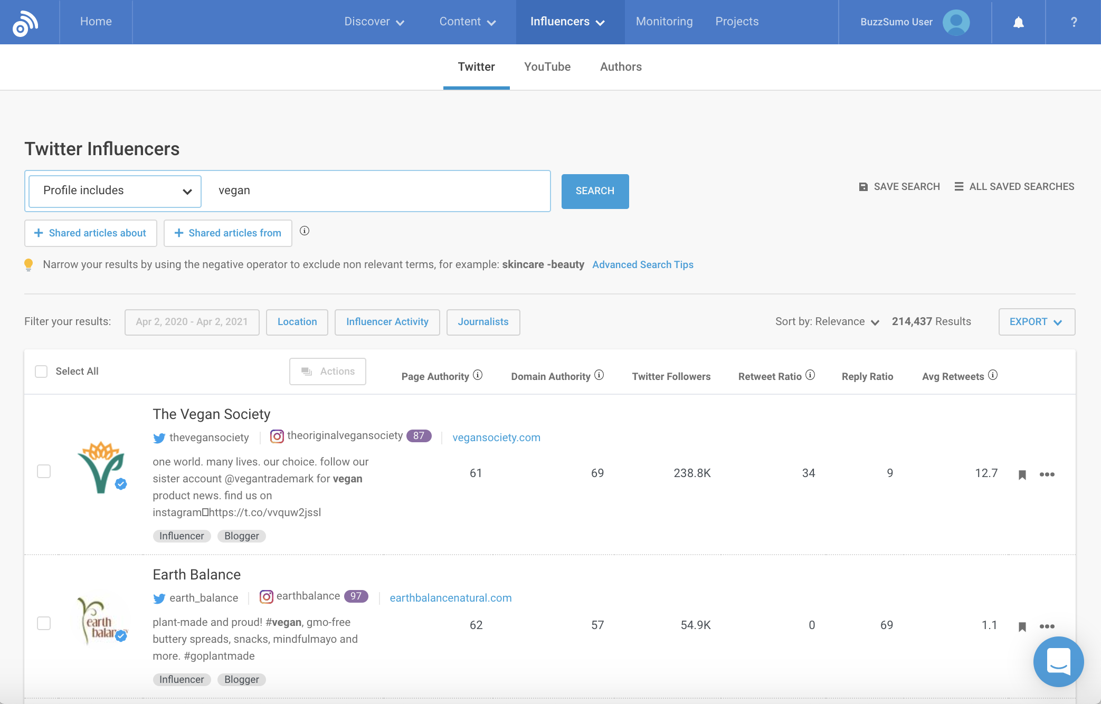Click the Retweet Ratio info icon
This screenshot has height=704, width=1101.
coord(810,375)
